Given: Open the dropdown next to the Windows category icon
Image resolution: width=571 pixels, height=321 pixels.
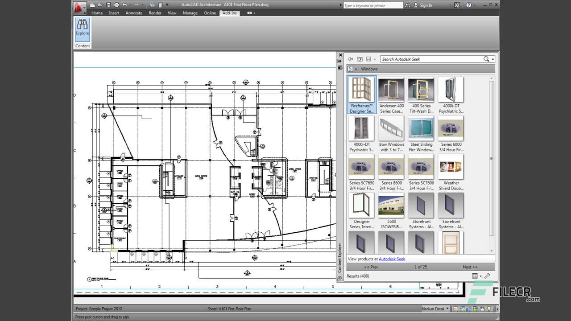Looking at the screenshot, I should [x=356, y=68].
